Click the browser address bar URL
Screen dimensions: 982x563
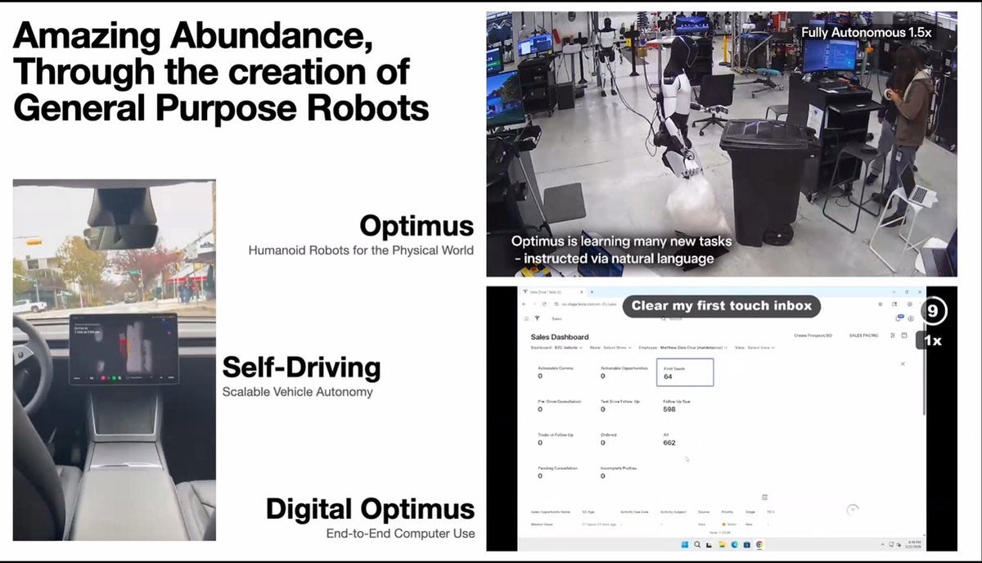(x=589, y=304)
